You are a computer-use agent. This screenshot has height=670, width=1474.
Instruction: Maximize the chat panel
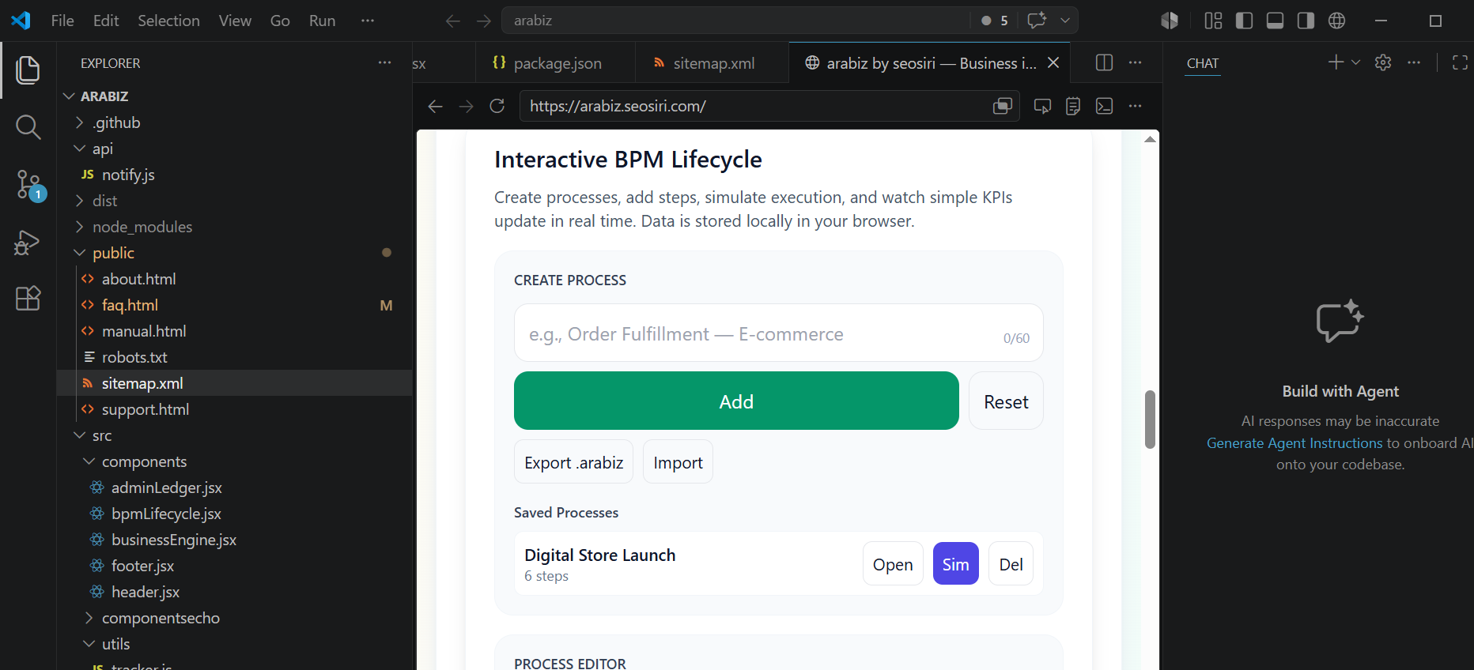[x=1460, y=62]
